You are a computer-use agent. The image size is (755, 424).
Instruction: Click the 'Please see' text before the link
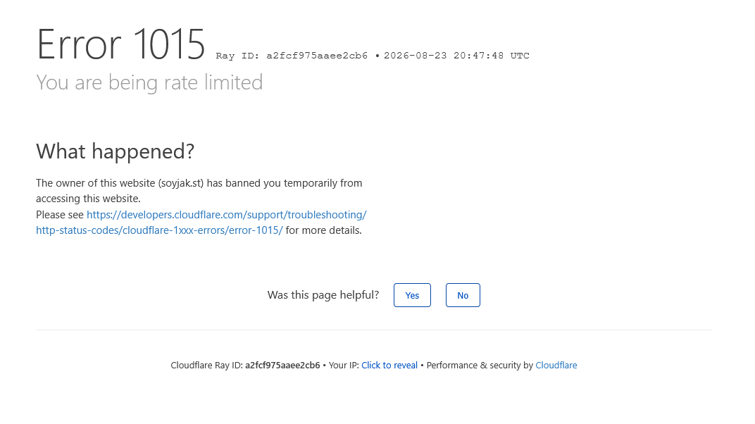click(x=60, y=215)
